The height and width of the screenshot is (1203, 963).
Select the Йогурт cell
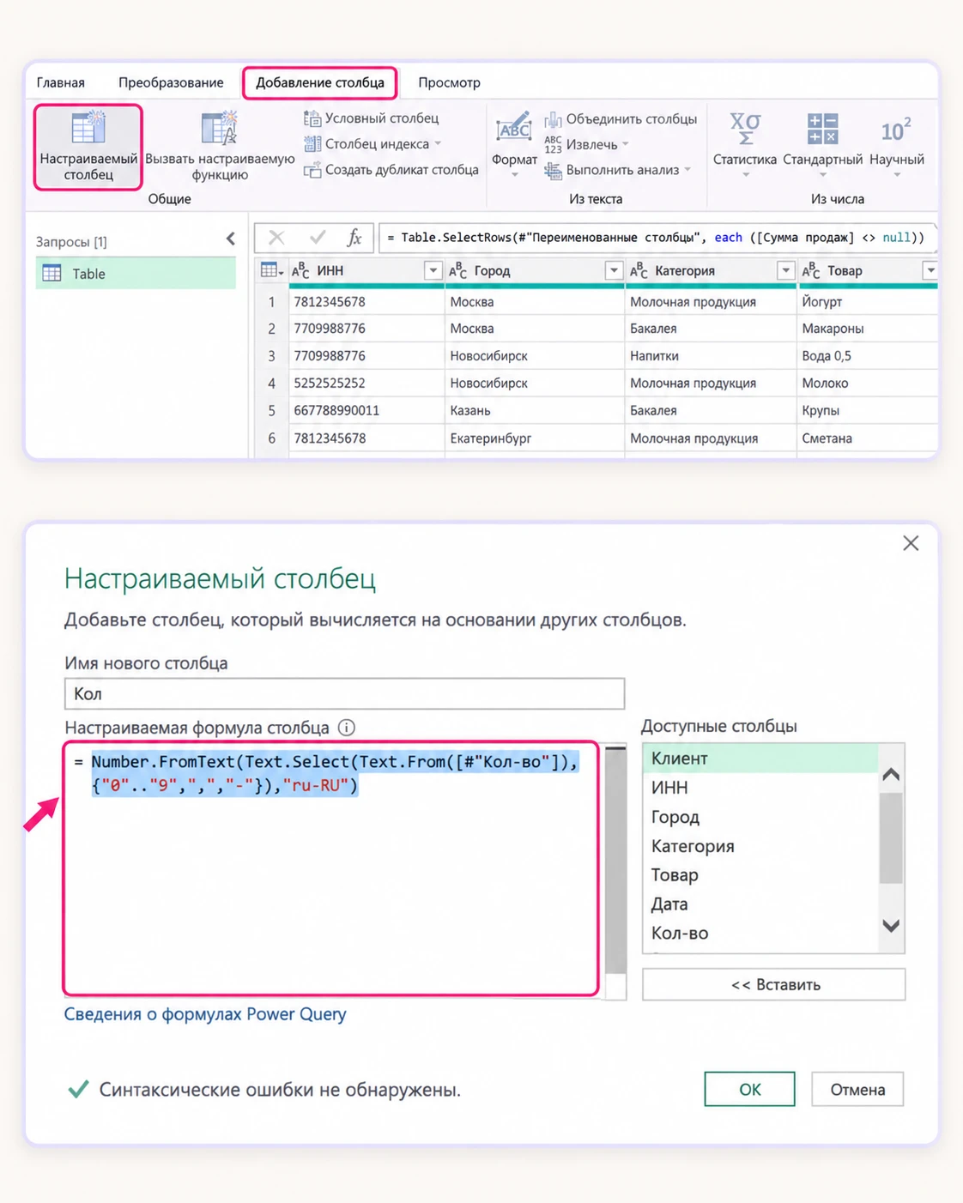tap(867, 301)
